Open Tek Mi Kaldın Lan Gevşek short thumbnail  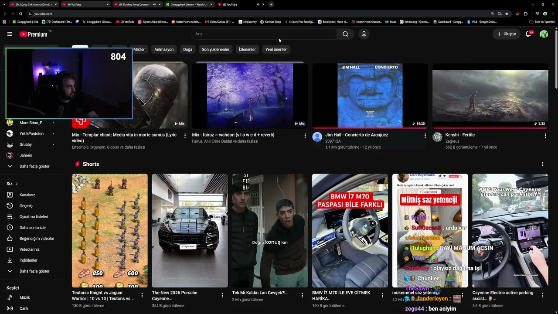(270, 231)
